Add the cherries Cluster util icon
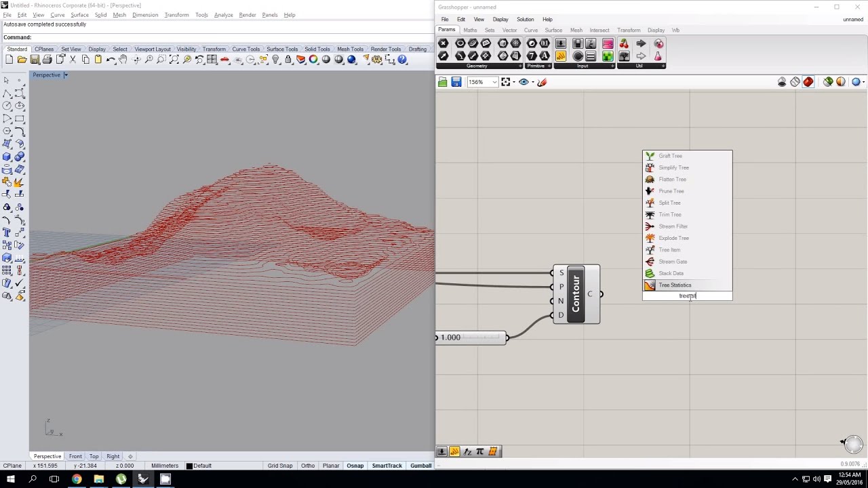The width and height of the screenshot is (868, 488). point(624,43)
